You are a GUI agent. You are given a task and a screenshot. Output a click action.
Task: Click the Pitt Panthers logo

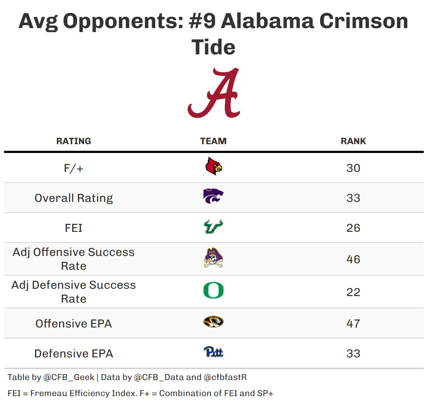(213, 352)
